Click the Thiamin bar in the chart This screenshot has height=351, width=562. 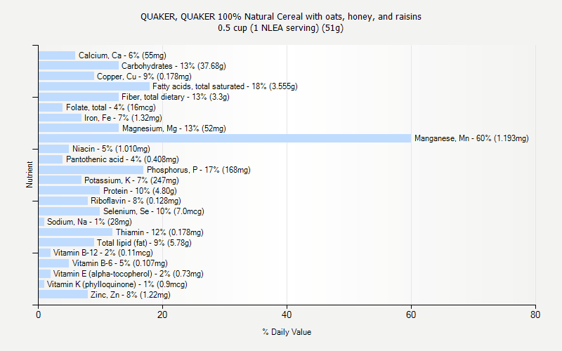(x=76, y=232)
